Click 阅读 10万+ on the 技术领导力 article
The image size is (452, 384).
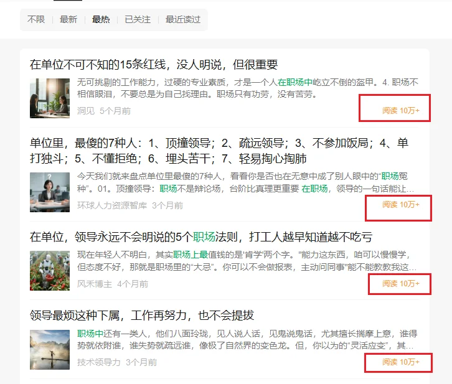[401, 362]
